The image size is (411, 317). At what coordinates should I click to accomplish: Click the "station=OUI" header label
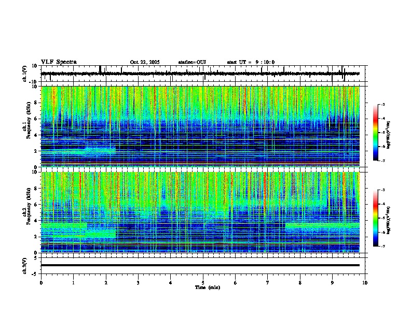pyautogui.click(x=192, y=62)
